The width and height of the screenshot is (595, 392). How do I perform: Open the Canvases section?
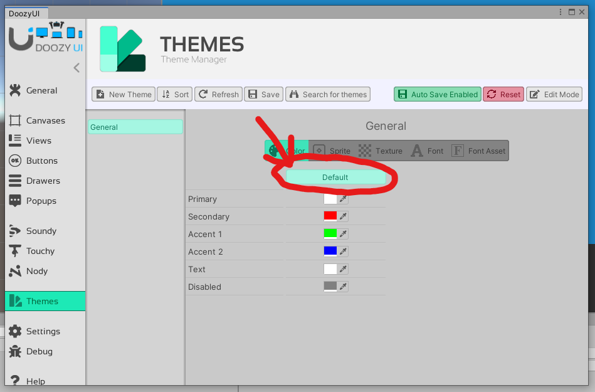pos(45,120)
